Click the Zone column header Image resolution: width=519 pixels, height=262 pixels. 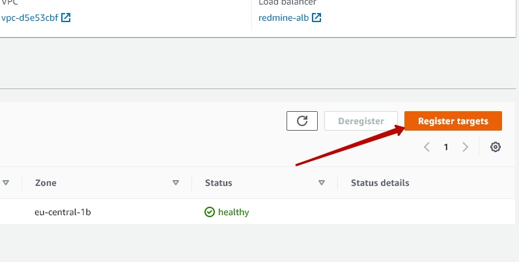46,183
